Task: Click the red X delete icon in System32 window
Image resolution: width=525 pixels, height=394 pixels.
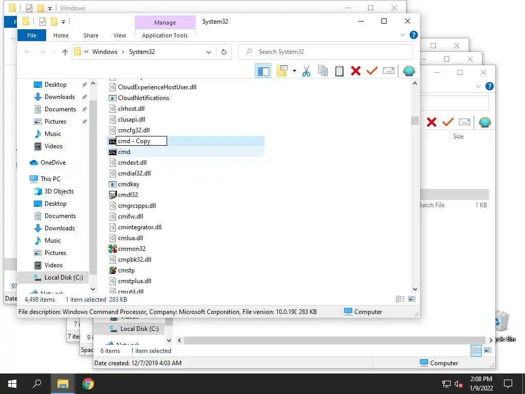Action: tap(356, 71)
